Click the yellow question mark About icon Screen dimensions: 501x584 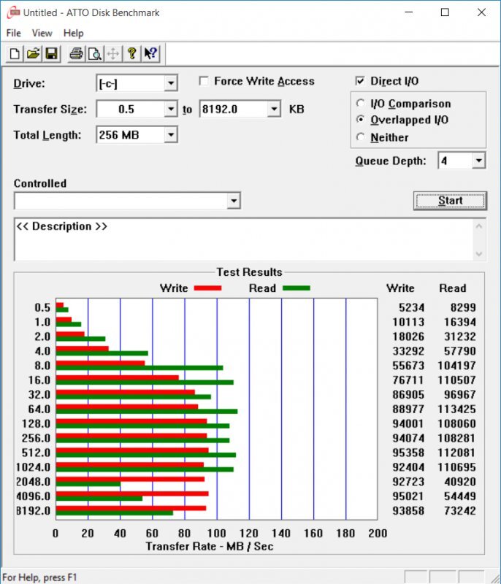point(132,53)
